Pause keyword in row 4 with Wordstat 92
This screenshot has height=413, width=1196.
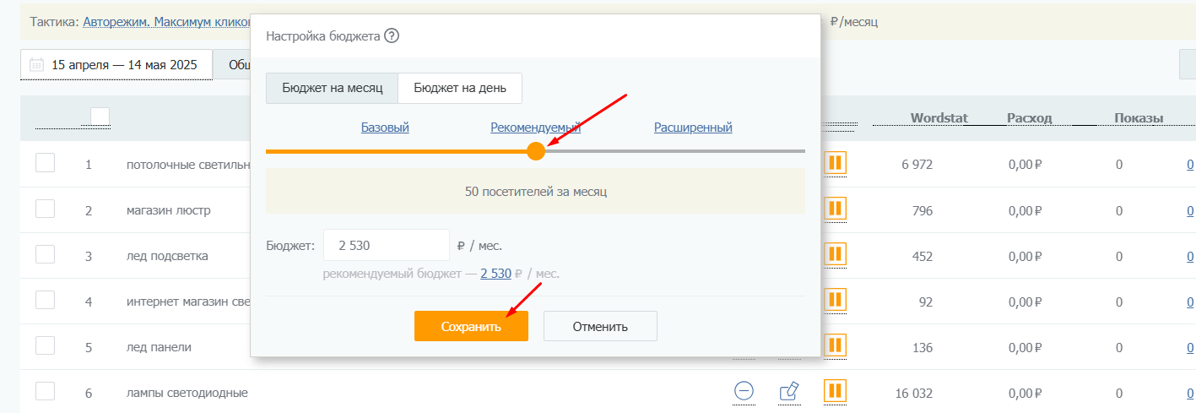835,300
